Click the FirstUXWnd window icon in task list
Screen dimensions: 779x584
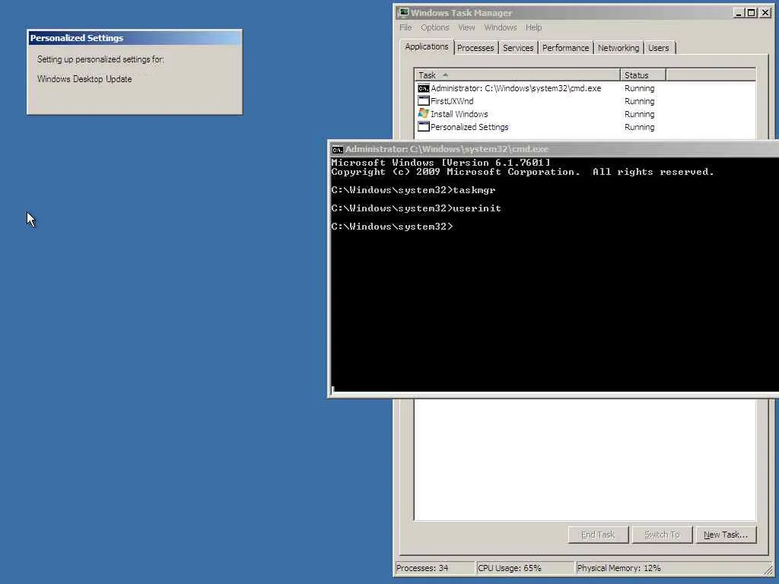pyautogui.click(x=423, y=101)
